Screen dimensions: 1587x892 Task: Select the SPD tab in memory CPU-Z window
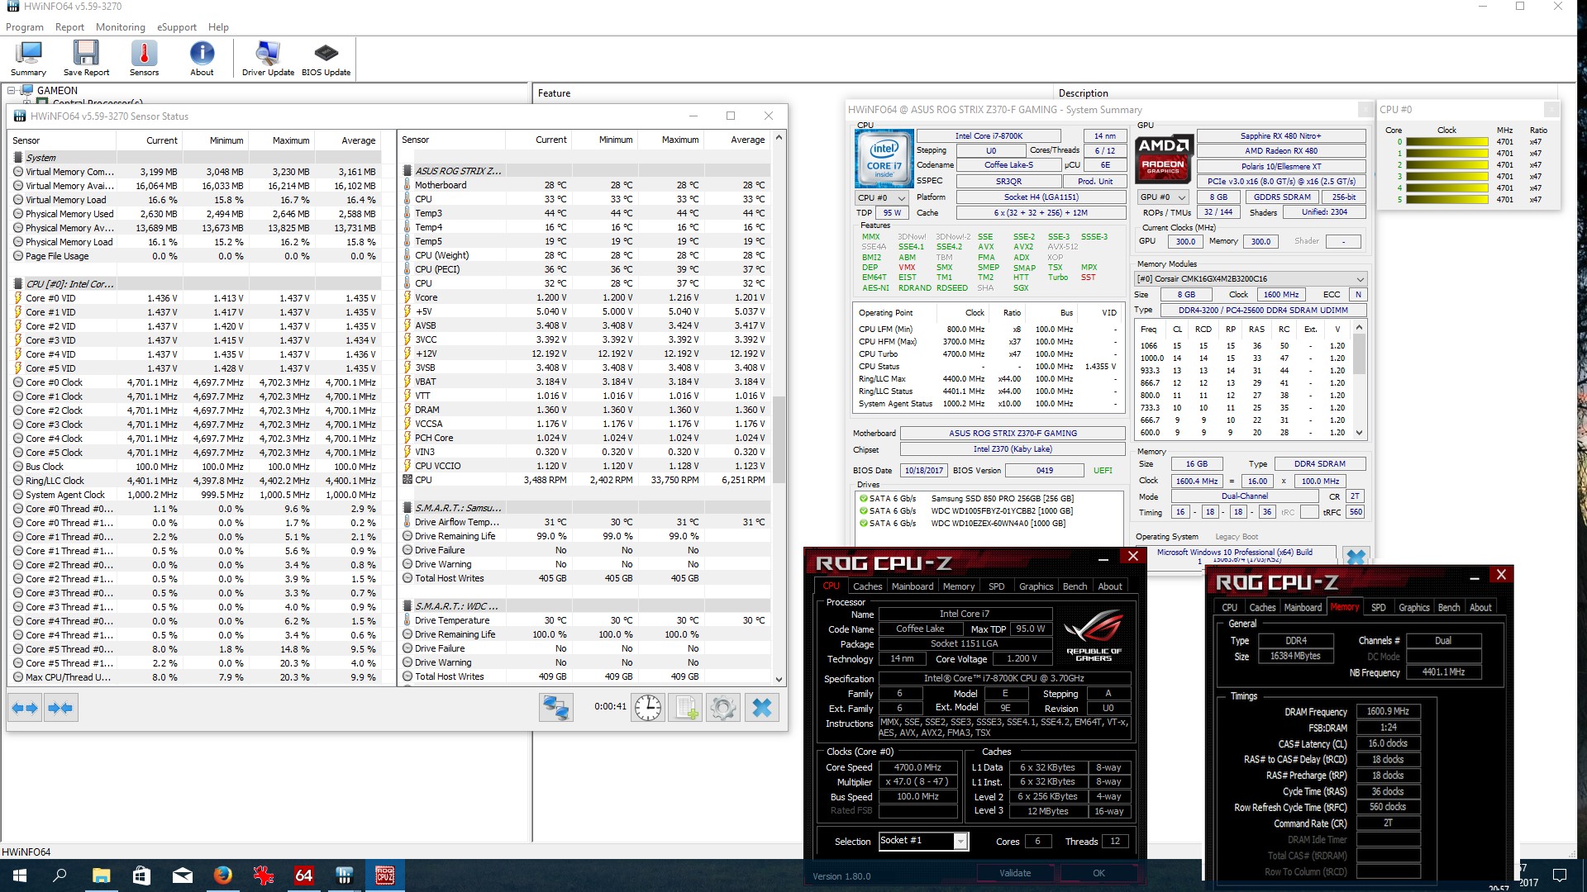1378,607
